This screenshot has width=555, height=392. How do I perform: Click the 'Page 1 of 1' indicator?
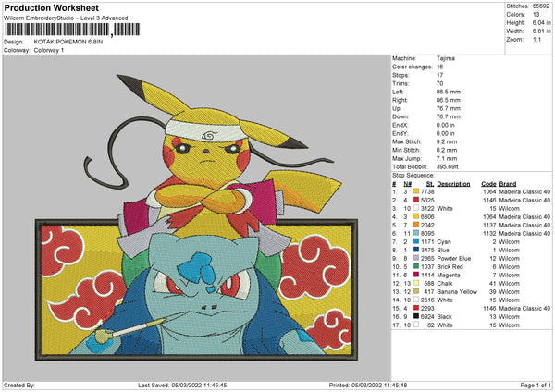point(536,385)
